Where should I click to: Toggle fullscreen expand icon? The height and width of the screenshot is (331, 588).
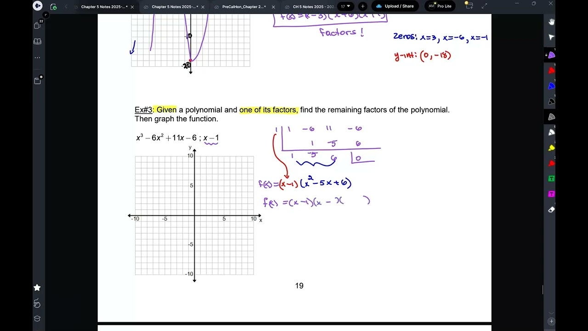tap(484, 6)
